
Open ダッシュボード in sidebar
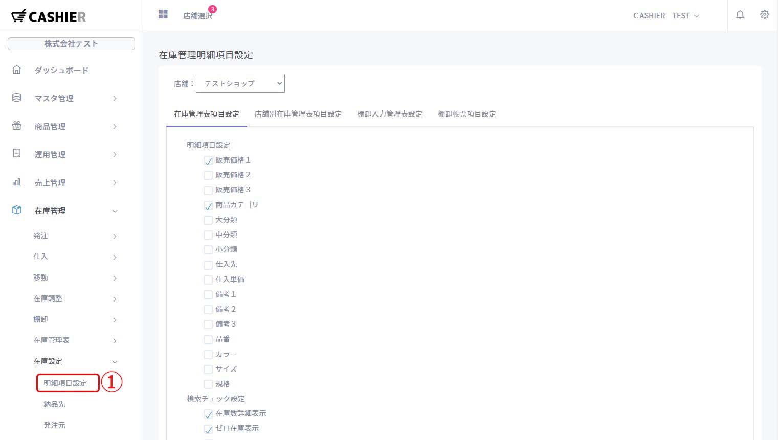tap(61, 70)
